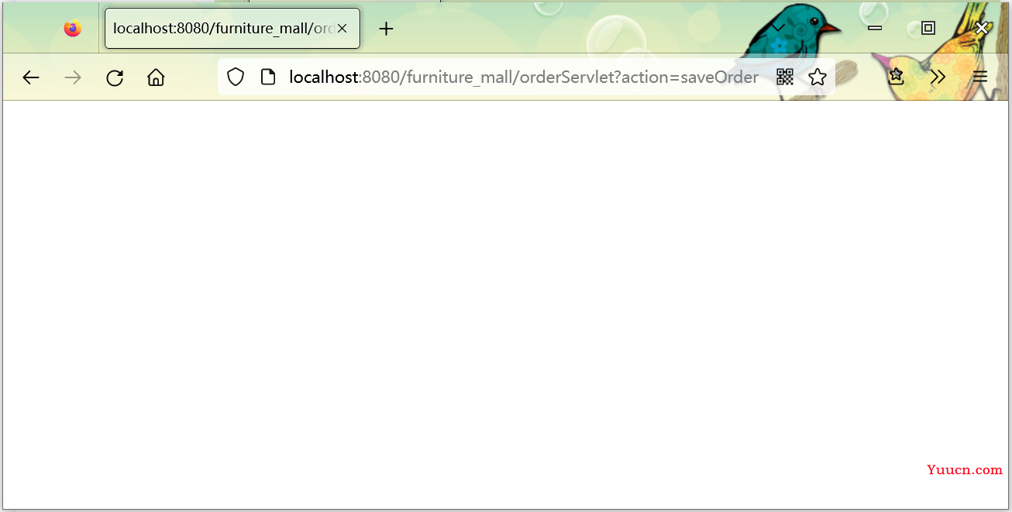Close the localhost:8080 furniture_mall tab

click(342, 29)
